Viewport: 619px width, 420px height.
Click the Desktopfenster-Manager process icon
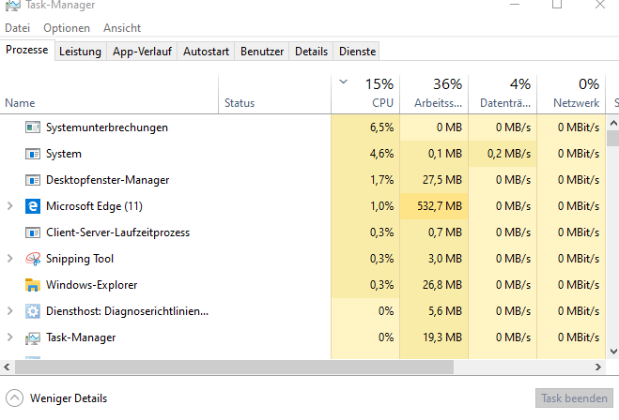pyautogui.click(x=33, y=180)
